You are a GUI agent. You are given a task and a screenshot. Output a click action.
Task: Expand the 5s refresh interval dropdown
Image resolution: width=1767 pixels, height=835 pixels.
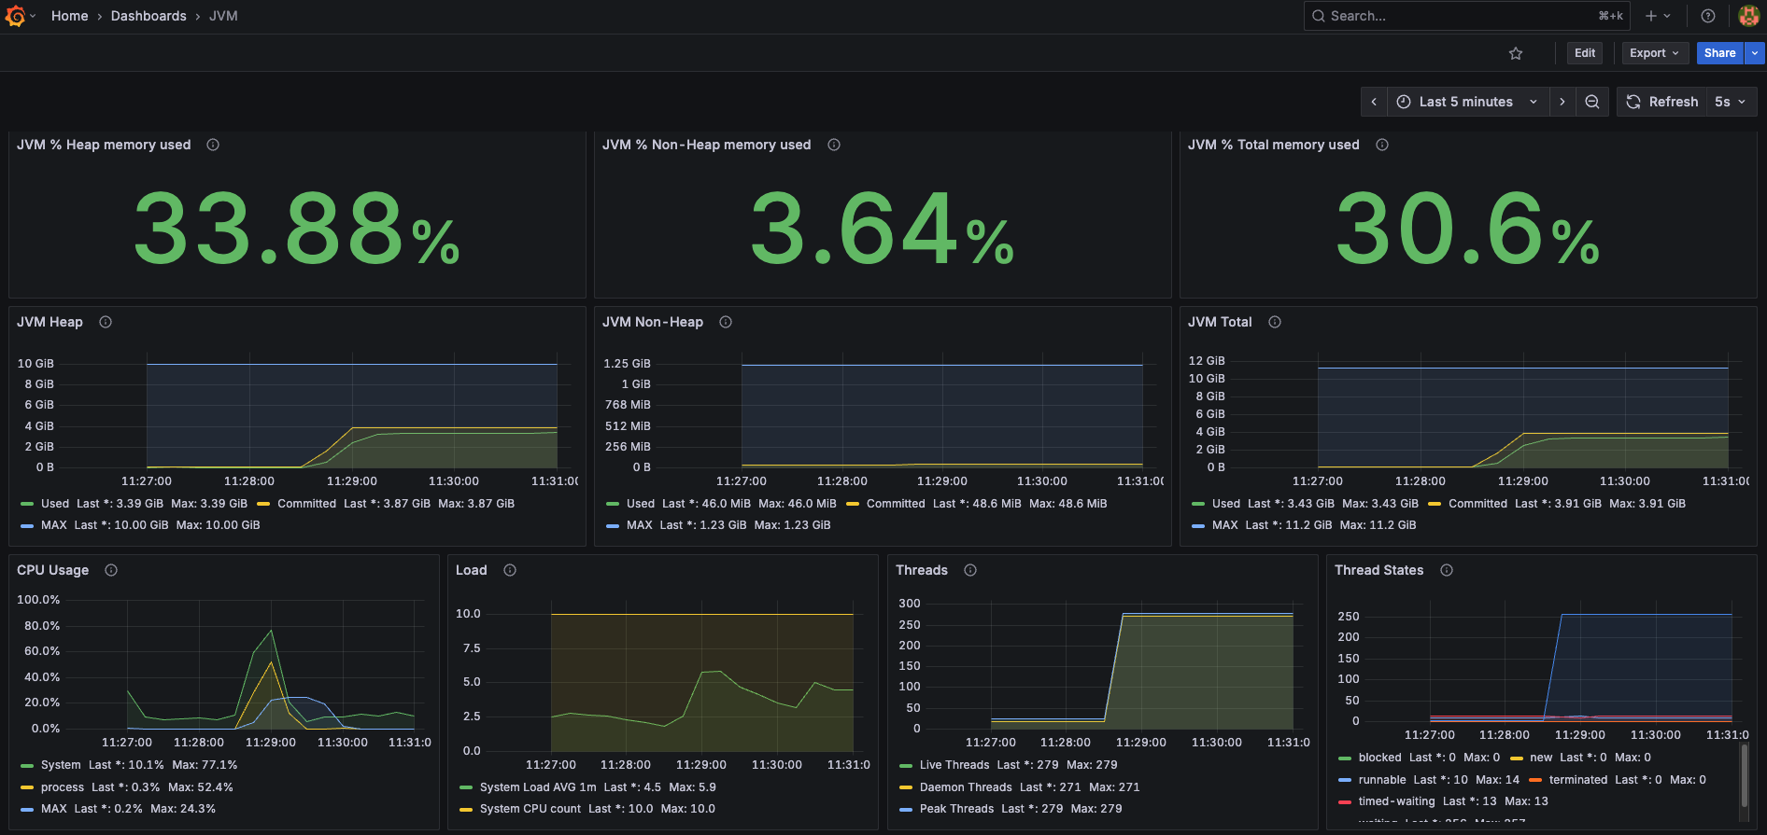tap(1731, 102)
